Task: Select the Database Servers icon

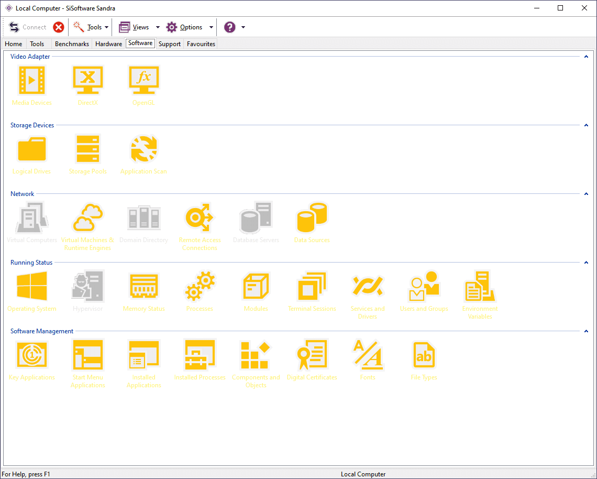Action: click(256, 217)
